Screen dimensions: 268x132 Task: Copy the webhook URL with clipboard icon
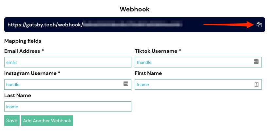pyautogui.click(x=259, y=24)
